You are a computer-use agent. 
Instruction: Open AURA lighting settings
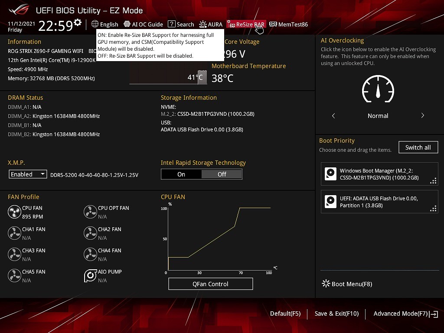tap(211, 24)
